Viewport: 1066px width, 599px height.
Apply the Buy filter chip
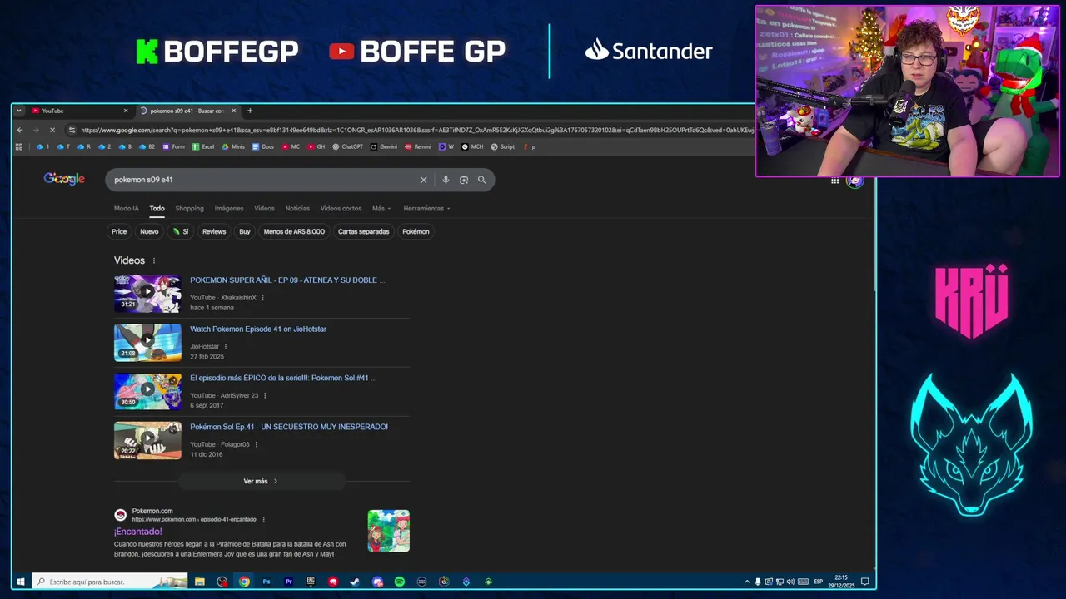245,231
